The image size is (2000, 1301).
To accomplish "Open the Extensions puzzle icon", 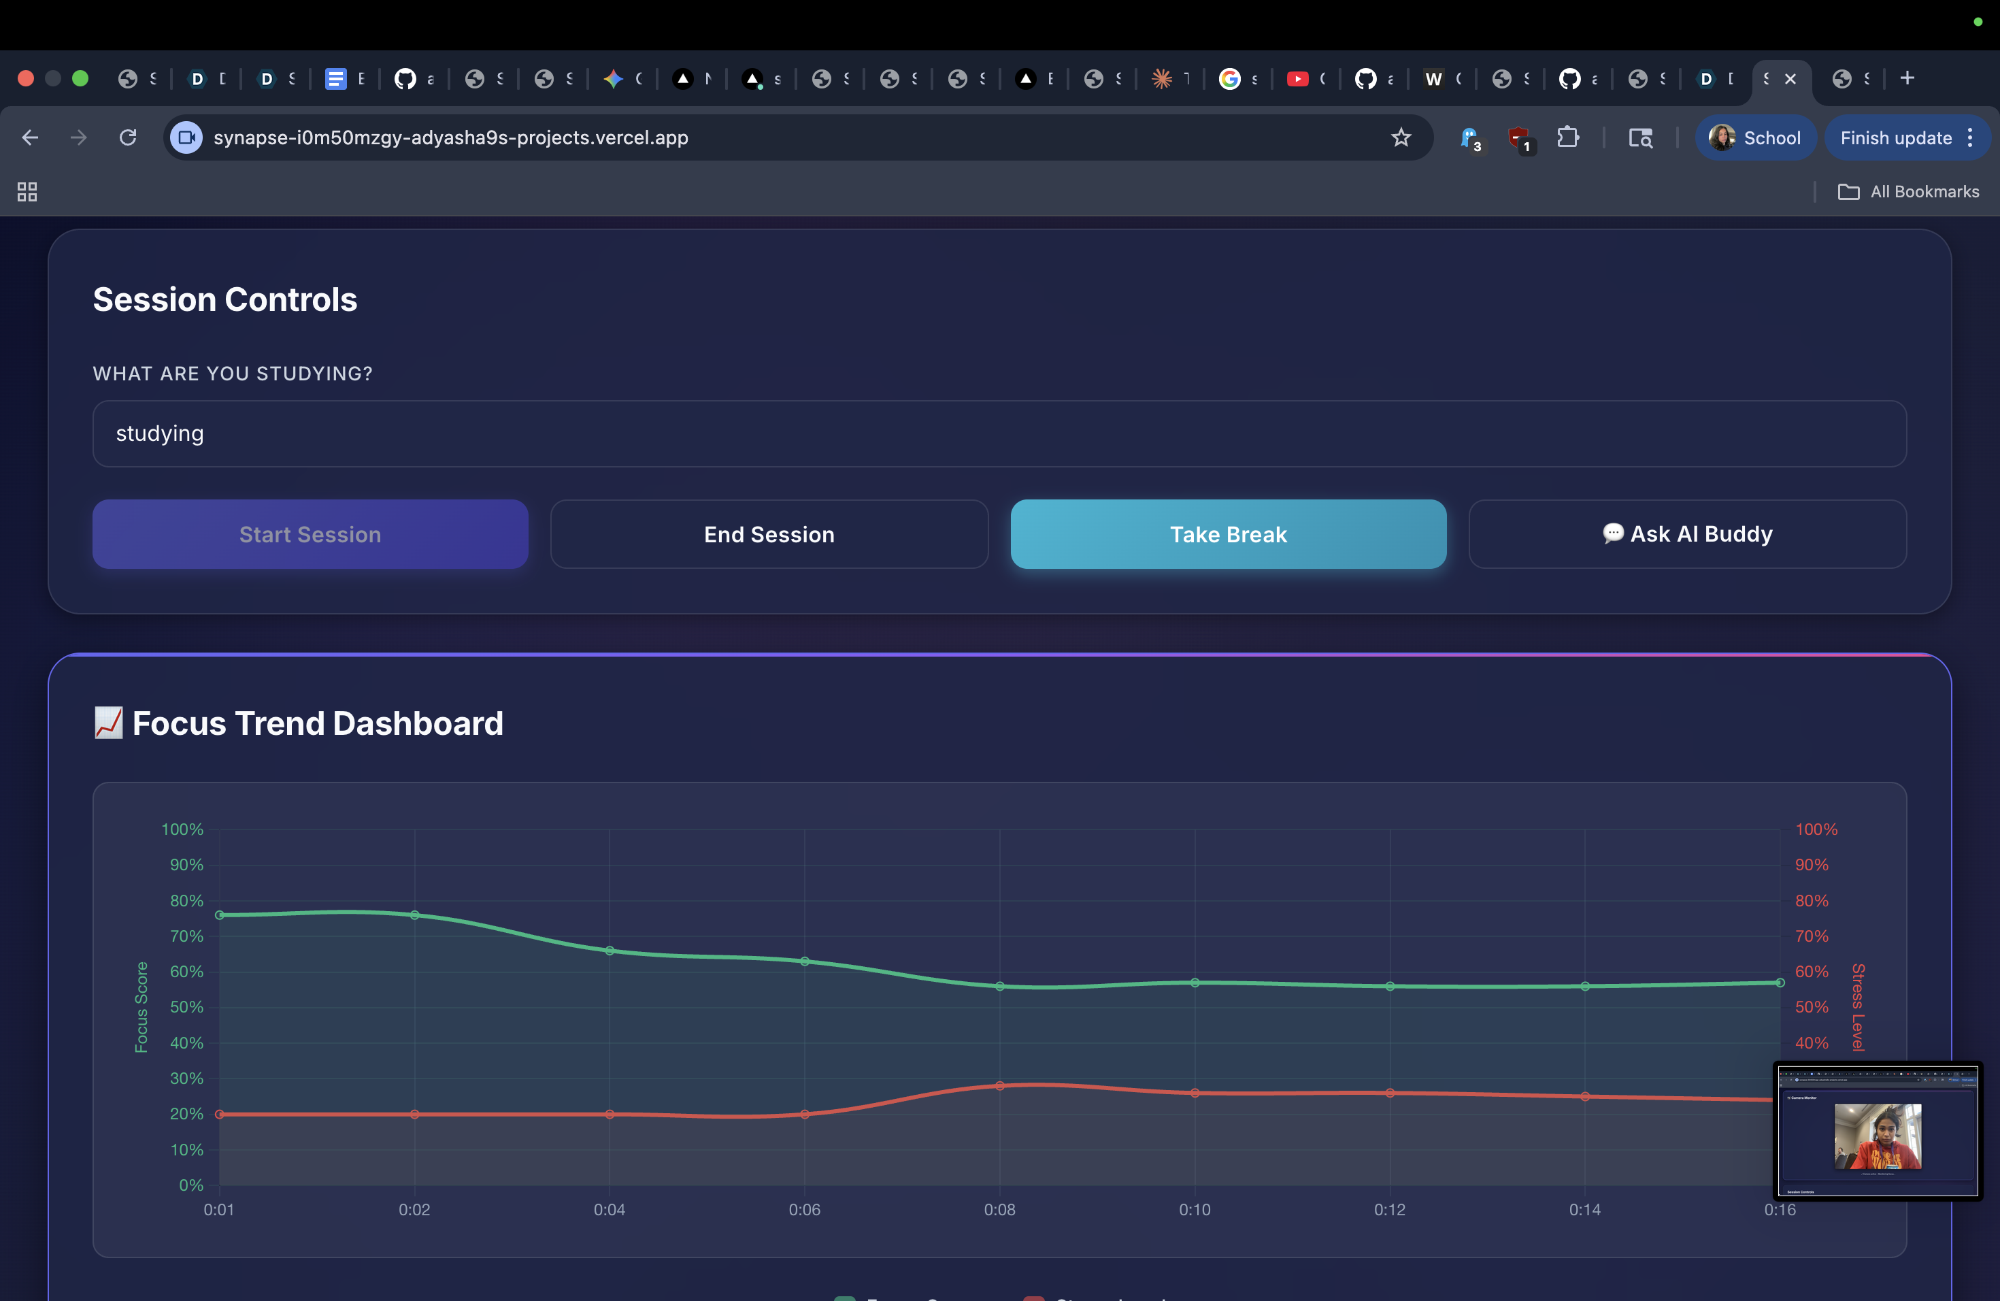I will point(1567,137).
